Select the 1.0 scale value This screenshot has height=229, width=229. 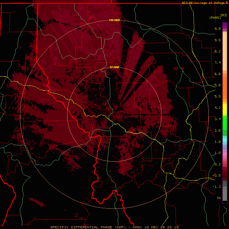click(218, 153)
